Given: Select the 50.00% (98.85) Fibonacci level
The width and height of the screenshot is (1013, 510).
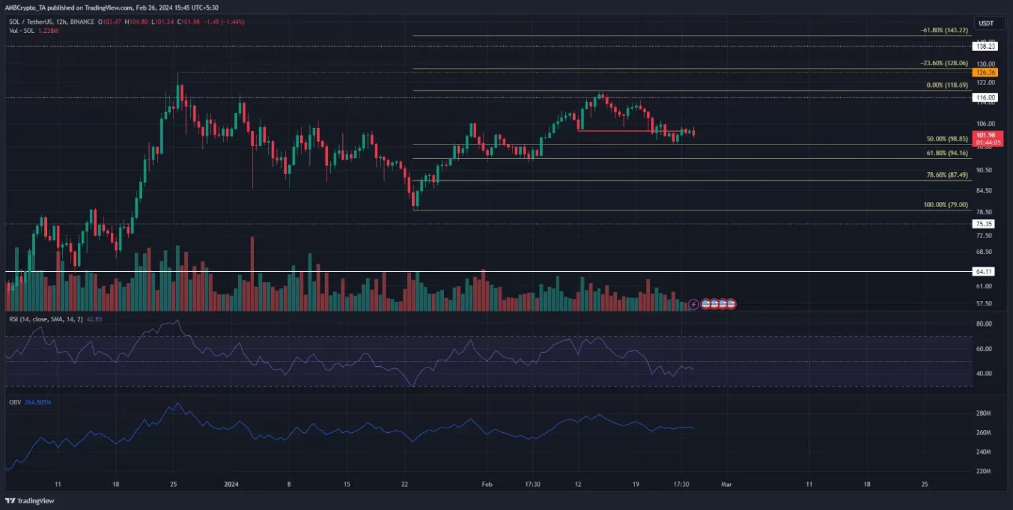Looking at the screenshot, I should [947, 140].
